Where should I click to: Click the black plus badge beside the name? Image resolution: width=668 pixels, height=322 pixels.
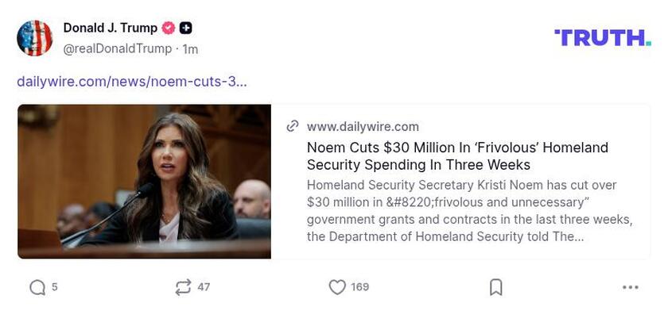pyautogui.click(x=186, y=28)
